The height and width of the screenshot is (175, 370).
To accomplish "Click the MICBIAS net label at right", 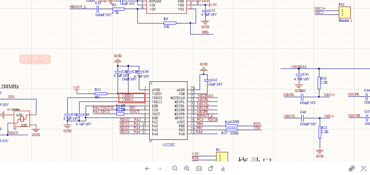I will pos(299,67).
